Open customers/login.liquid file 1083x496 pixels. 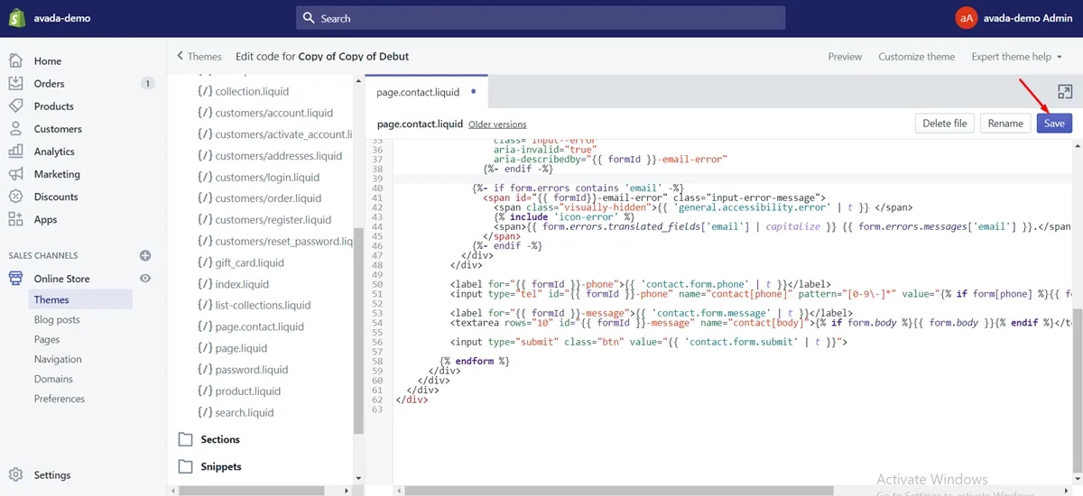[267, 178]
